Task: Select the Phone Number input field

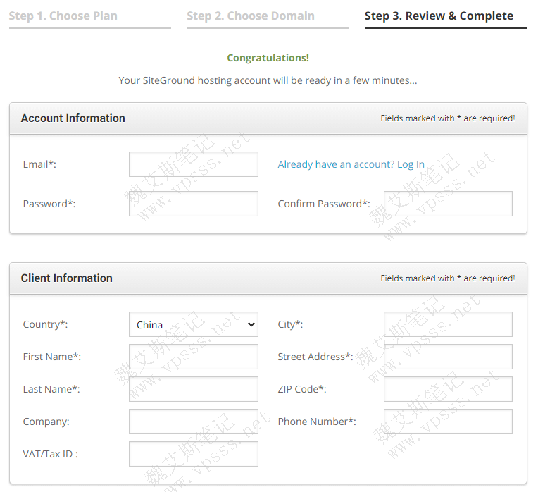Action: [x=448, y=422]
